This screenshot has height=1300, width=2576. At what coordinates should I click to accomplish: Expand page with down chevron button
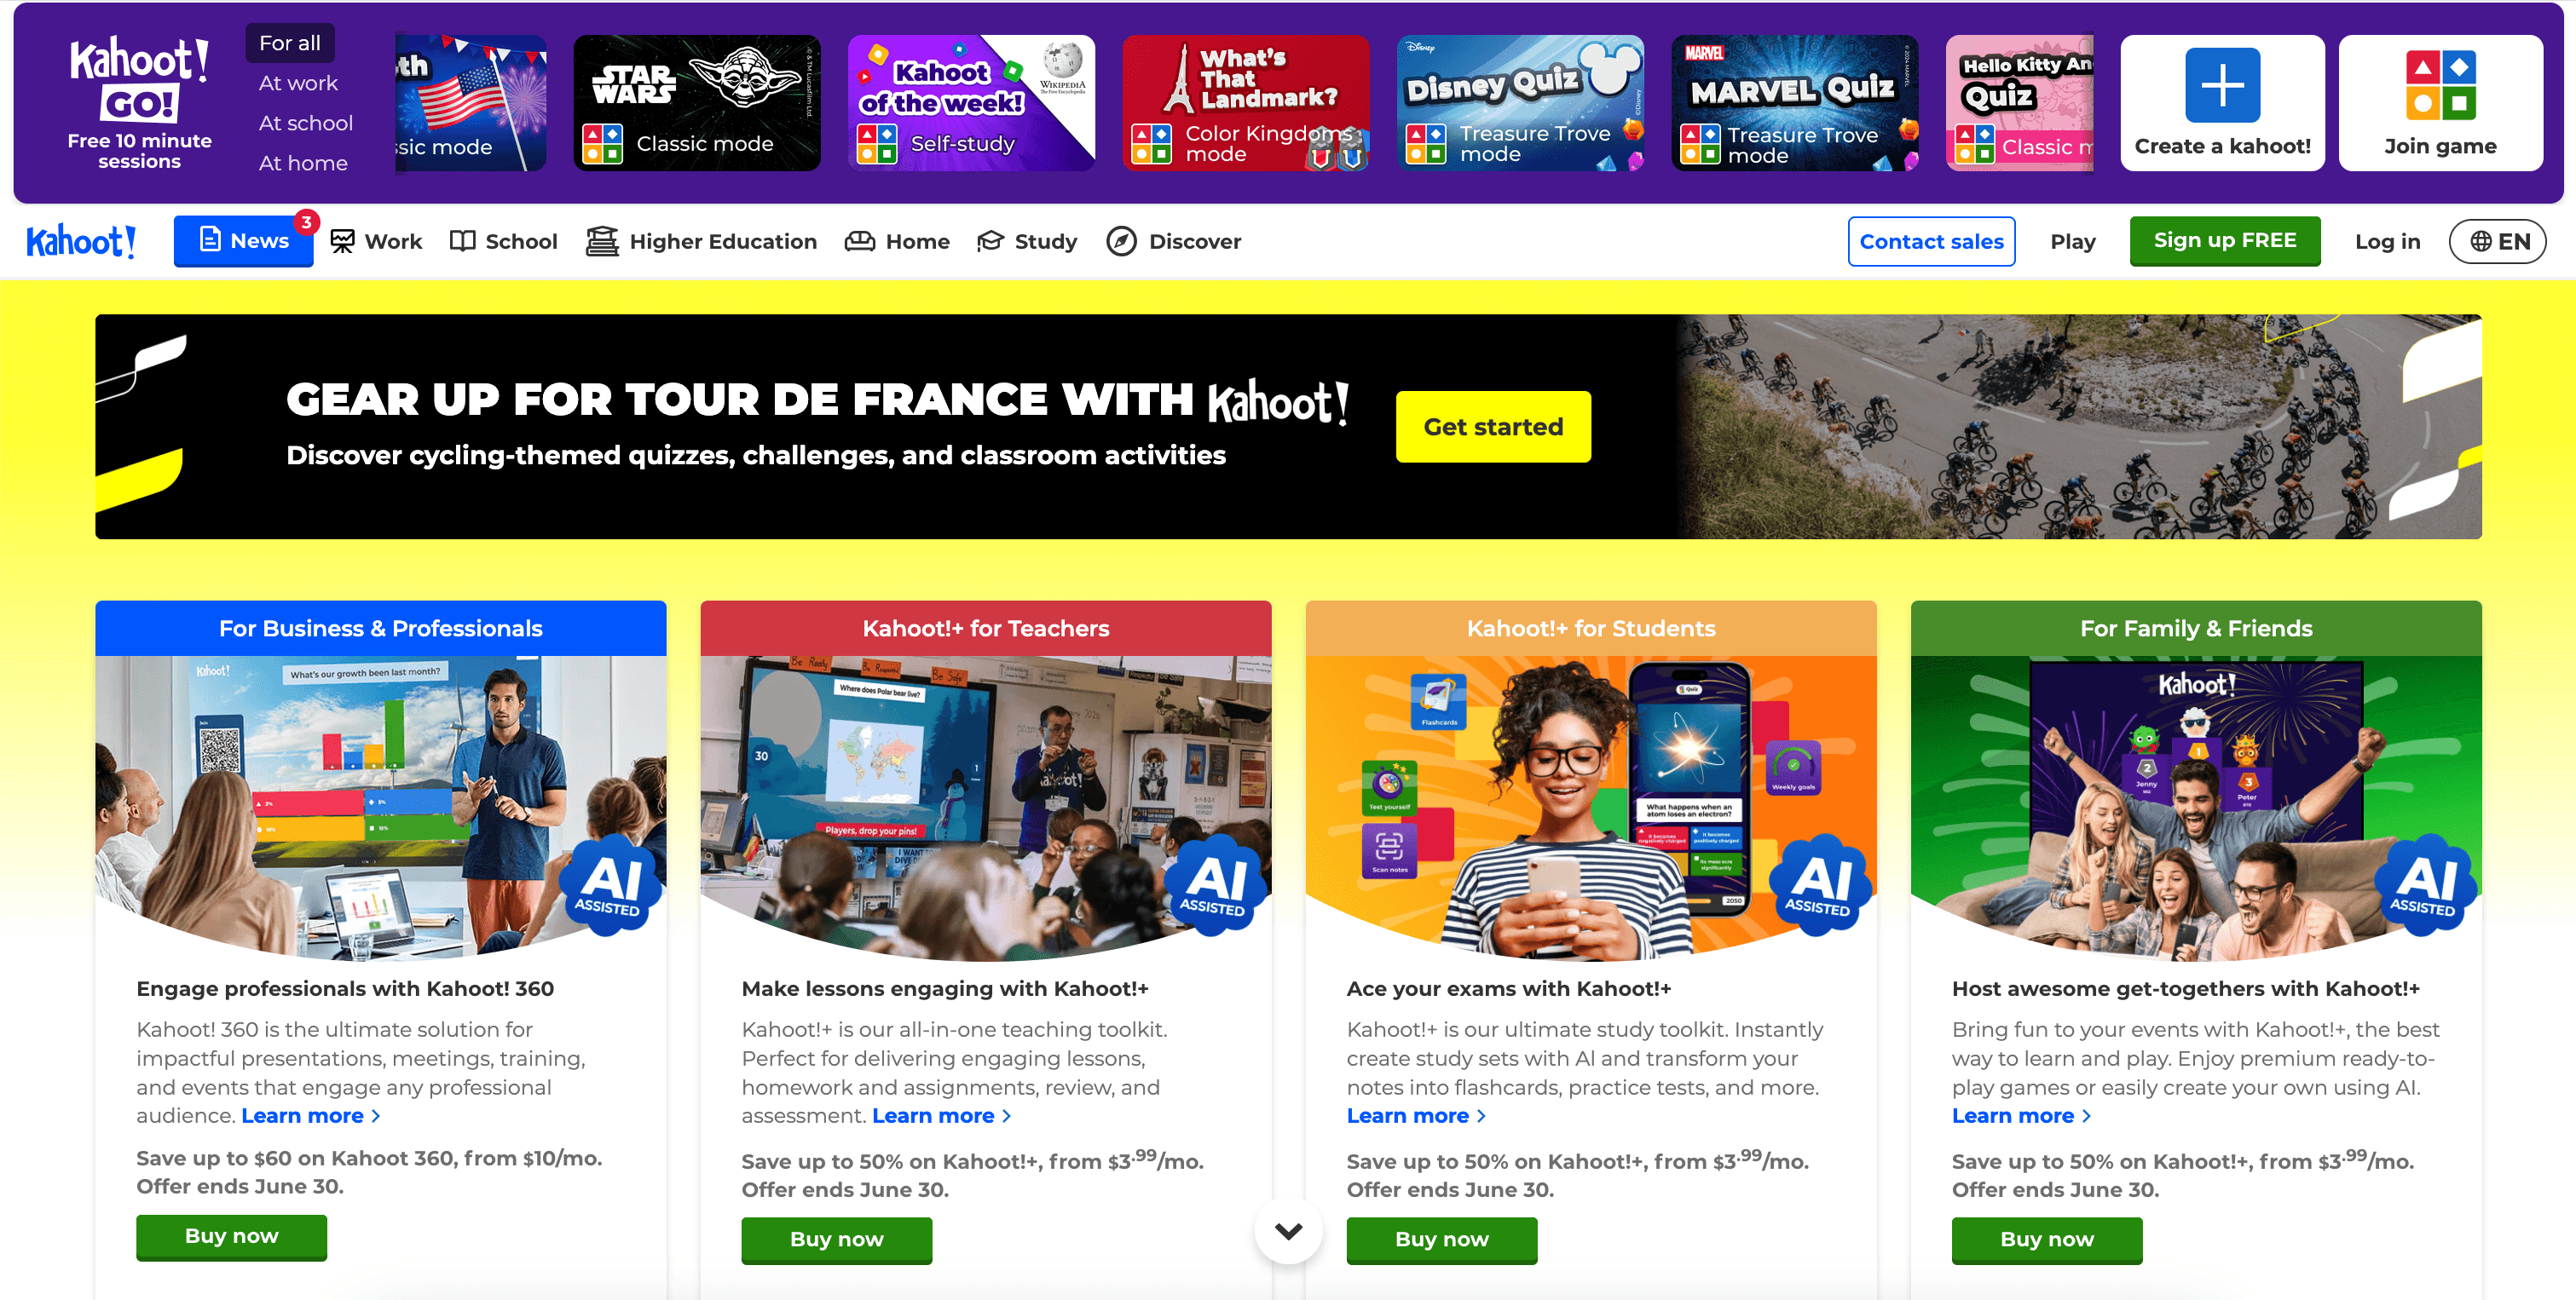(1288, 1230)
